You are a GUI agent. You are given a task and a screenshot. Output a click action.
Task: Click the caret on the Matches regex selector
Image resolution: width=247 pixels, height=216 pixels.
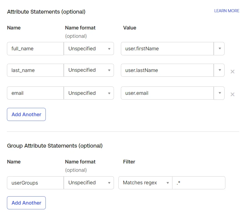pos(168,183)
